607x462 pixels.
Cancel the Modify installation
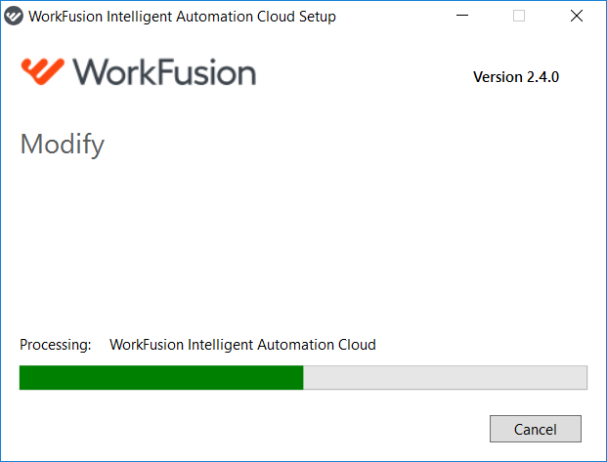(x=536, y=429)
